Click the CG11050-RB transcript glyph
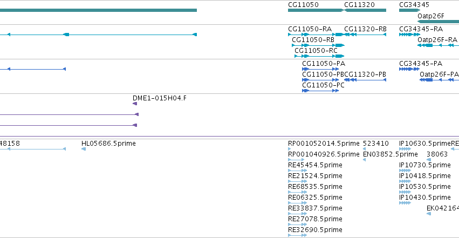Viewport: 459px width, 238px height. 318,45
